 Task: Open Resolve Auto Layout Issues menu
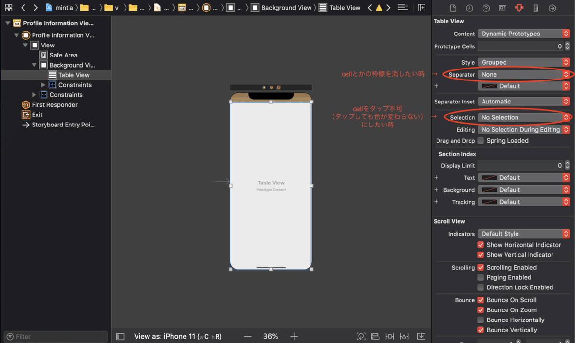pyautogui.click(x=404, y=337)
